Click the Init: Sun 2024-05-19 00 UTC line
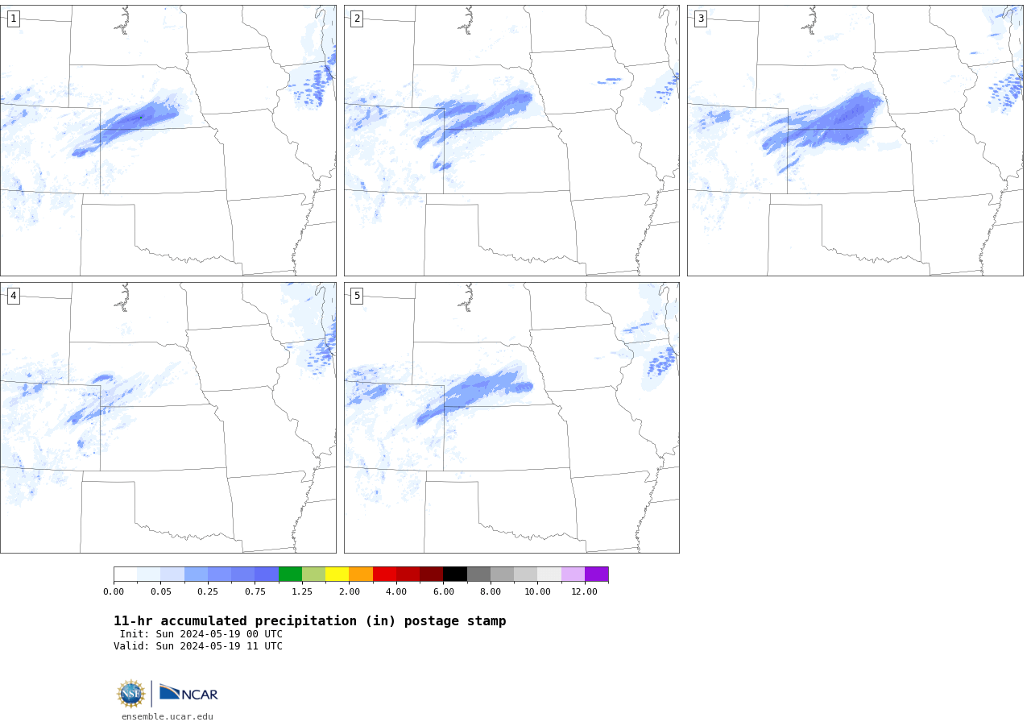Viewport: 1031px width, 726px height. click(x=201, y=634)
